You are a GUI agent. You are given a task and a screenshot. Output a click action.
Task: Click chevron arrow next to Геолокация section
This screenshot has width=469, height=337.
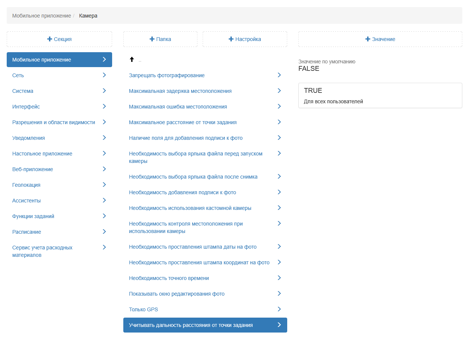pyautogui.click(x=104, y=185)
